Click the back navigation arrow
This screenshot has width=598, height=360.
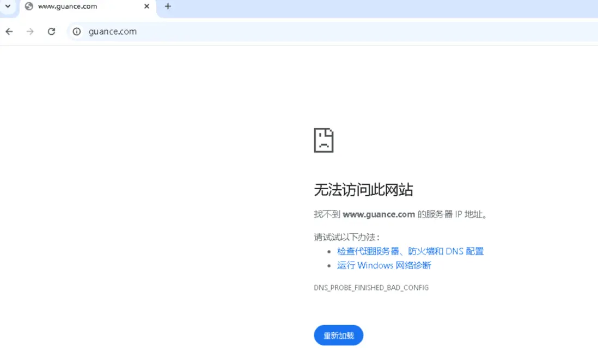[9, 32]
